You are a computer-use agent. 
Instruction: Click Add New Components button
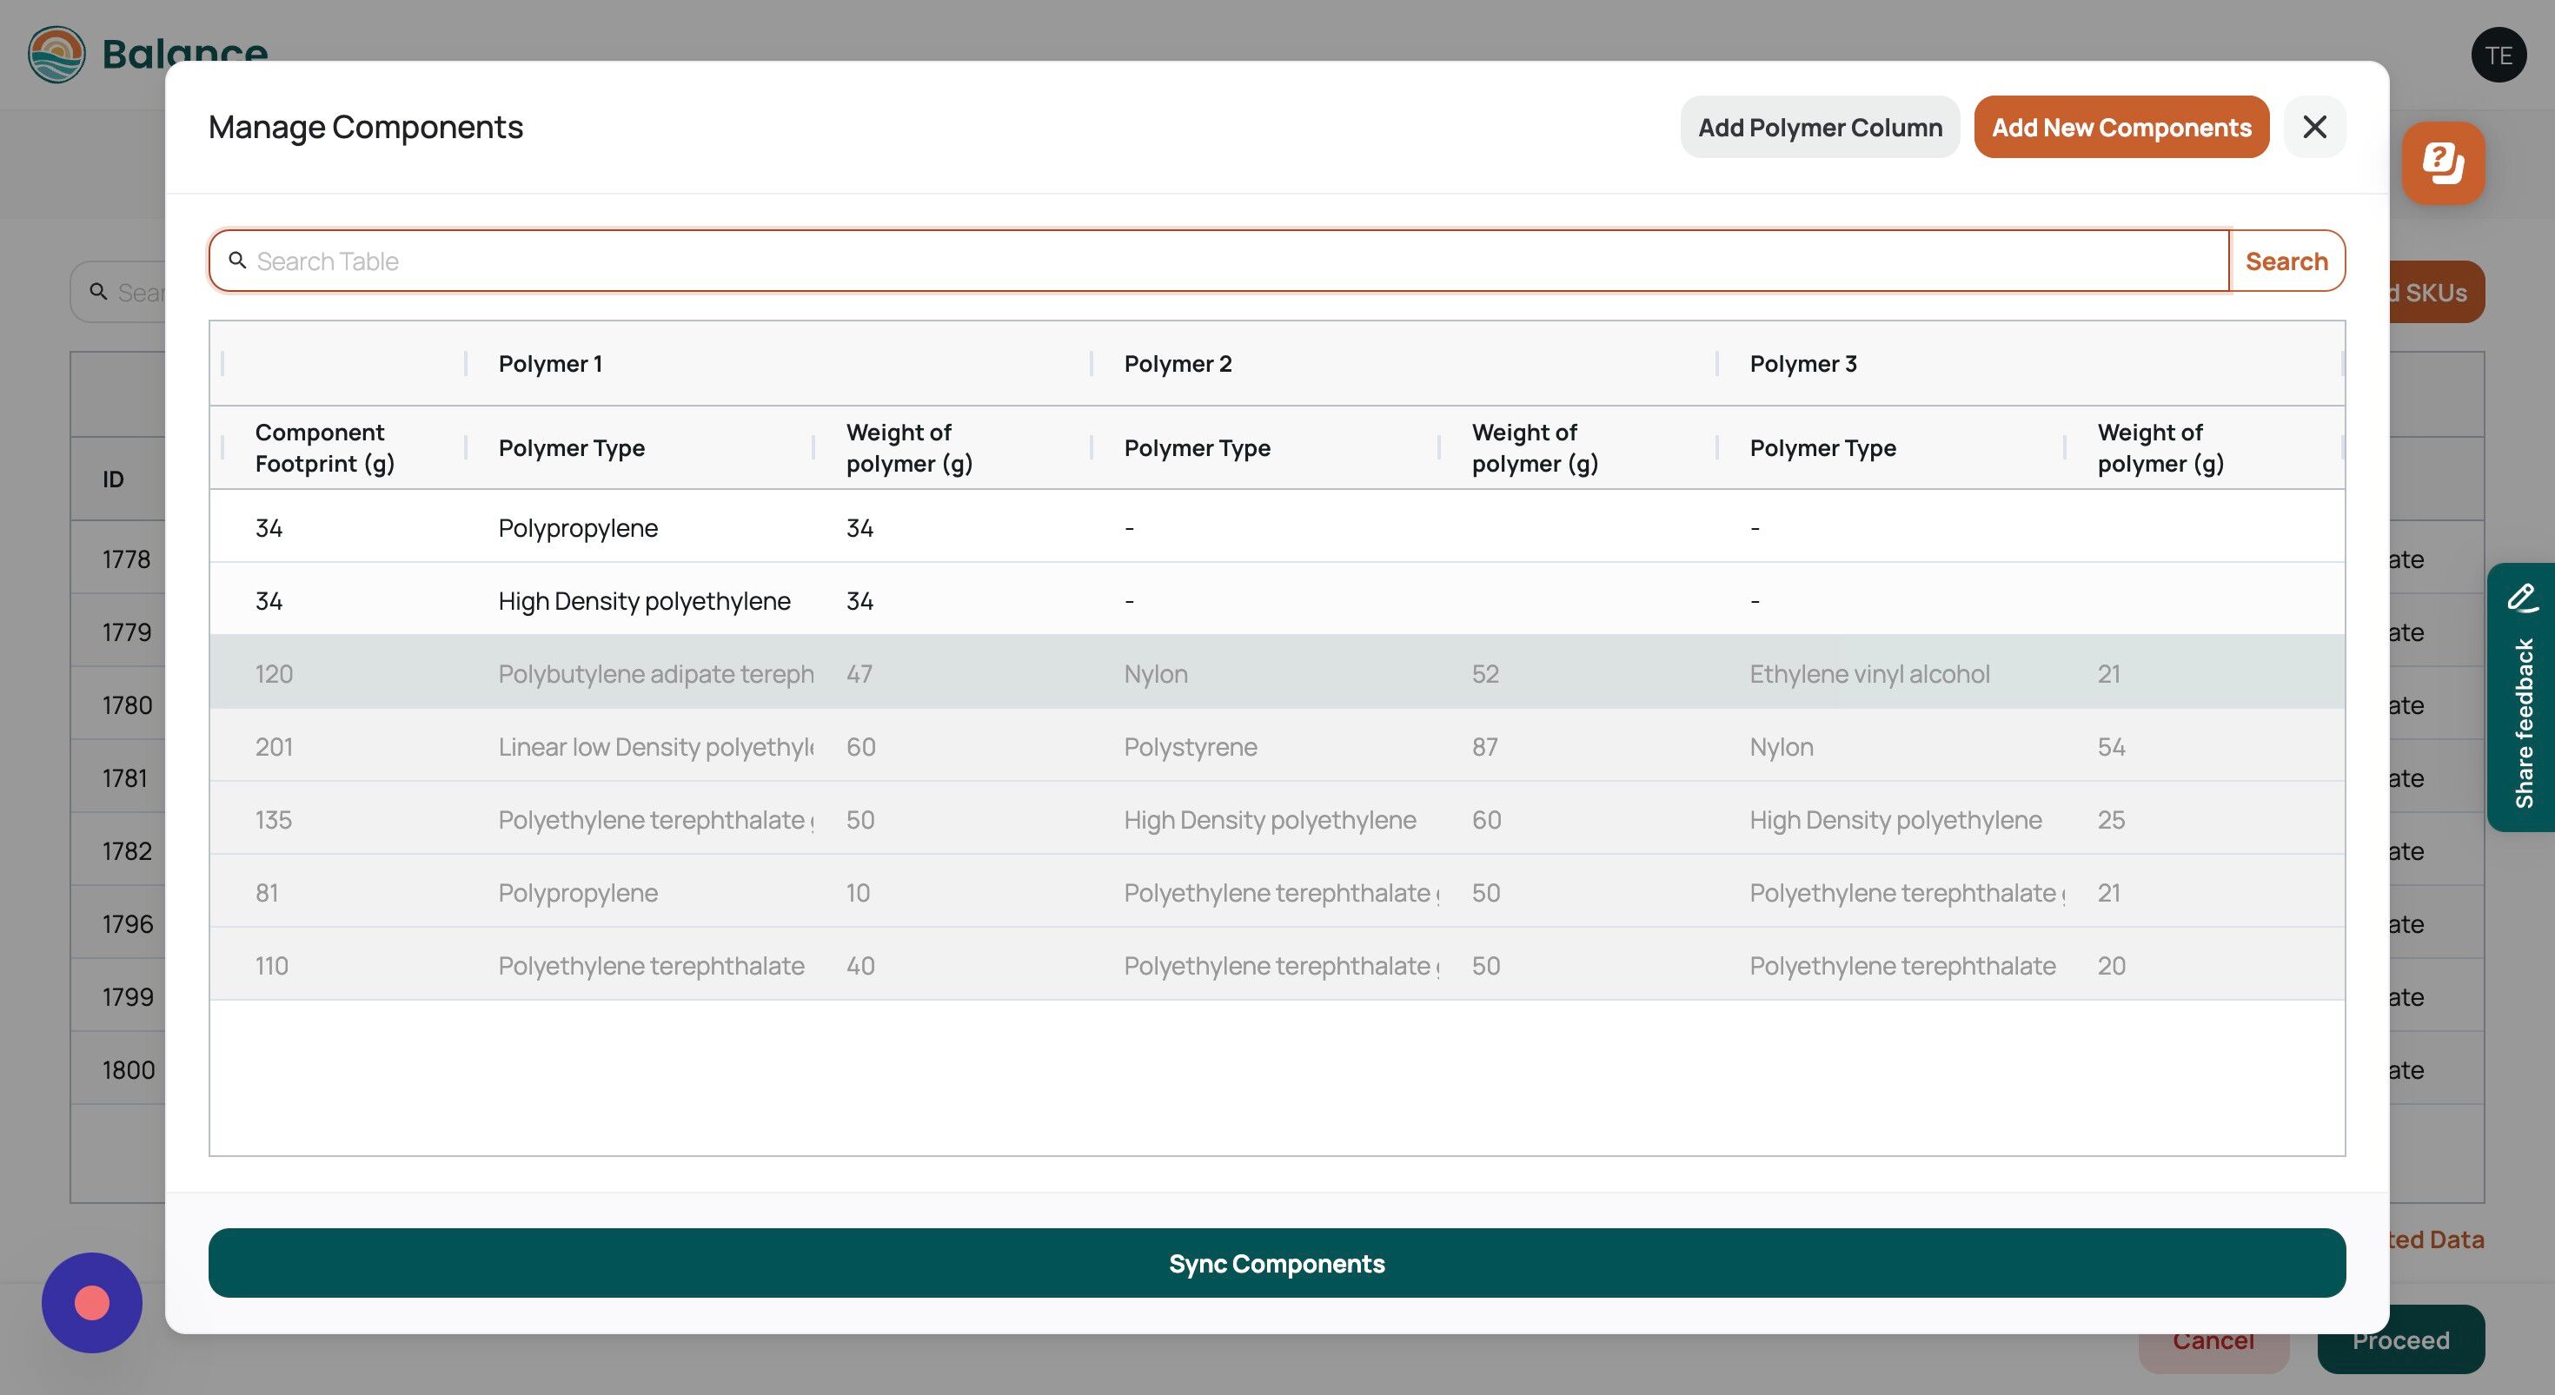(2120, 127)
